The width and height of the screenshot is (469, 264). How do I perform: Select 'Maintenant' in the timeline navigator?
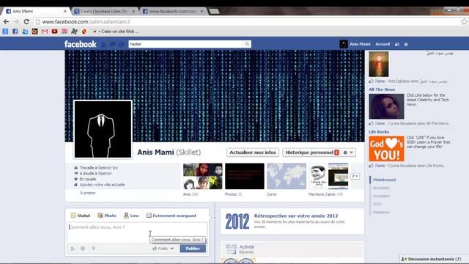[384, 180]
